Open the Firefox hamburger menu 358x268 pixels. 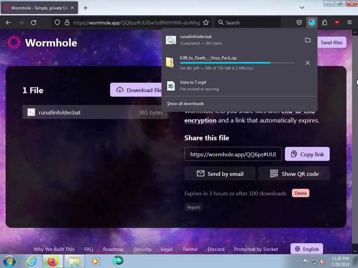(349, 23)
